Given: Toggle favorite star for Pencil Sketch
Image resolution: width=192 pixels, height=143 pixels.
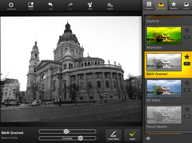Looking at the screenshot, I should [x=187, y=110].
